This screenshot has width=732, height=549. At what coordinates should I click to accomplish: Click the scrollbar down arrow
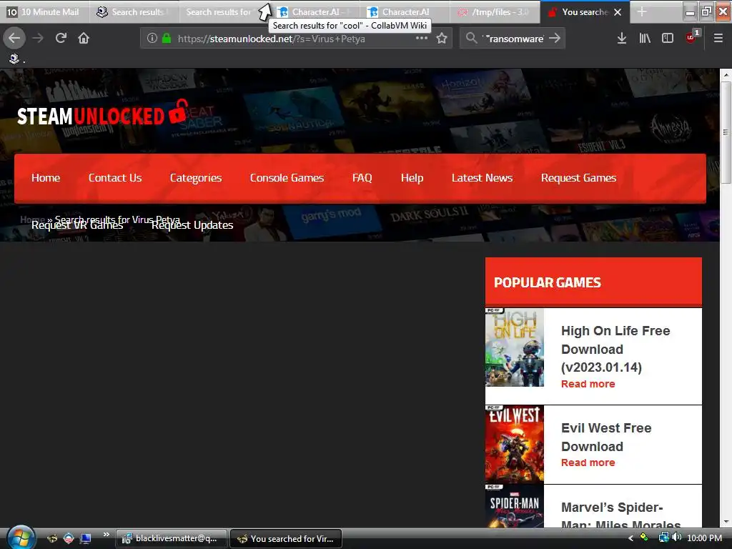(x=726, y=522)
